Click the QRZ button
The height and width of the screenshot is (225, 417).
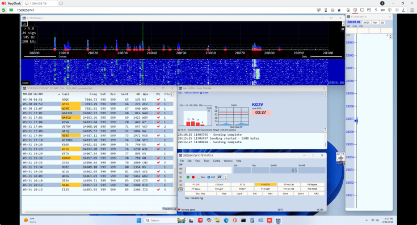(x=317, y=194)
